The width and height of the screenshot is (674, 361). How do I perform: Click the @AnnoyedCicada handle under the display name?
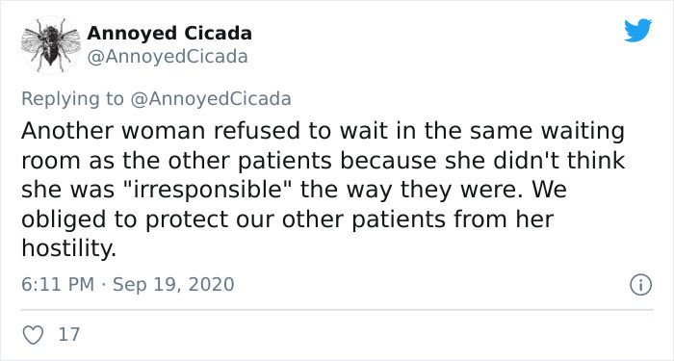pyautogui.click(x=168, y=57)
